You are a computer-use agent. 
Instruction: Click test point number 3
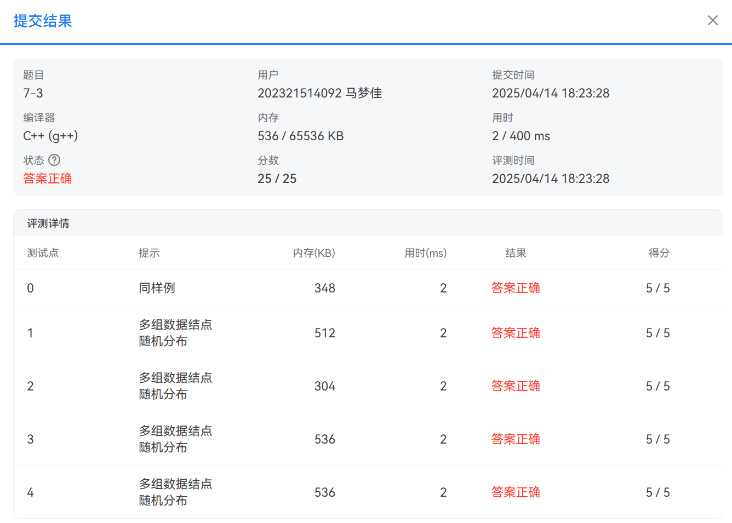coord(31,439)
